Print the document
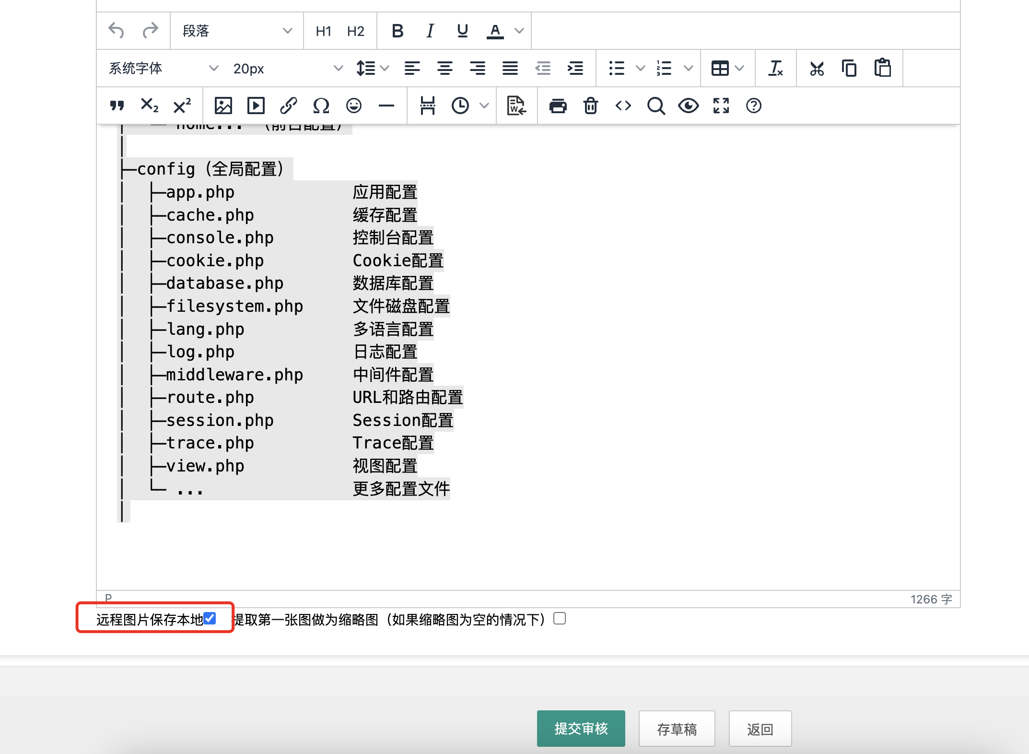The height and width of the screenshot is (754, 1029). pos(558,106)
